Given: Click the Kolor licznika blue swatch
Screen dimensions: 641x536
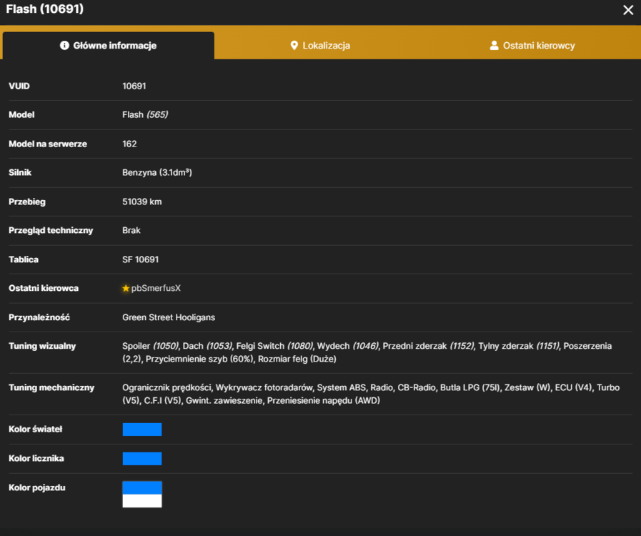Looking at the screenshot, I should (142, 459).
